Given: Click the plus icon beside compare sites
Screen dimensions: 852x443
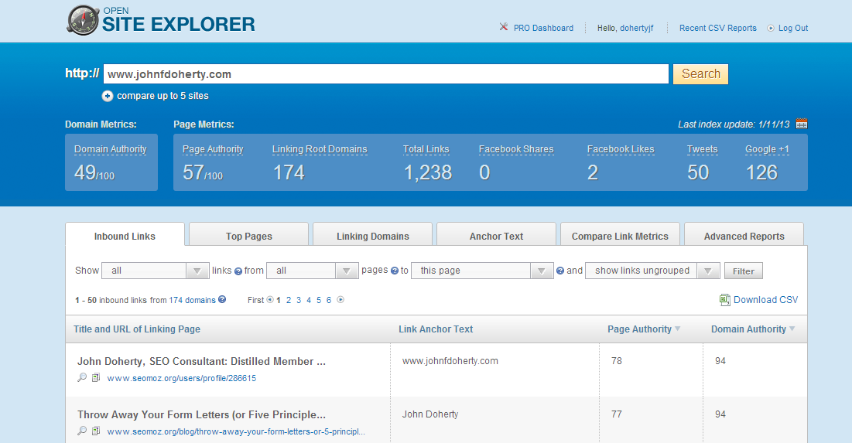Looking at the screenshot, I should point(108,96).
